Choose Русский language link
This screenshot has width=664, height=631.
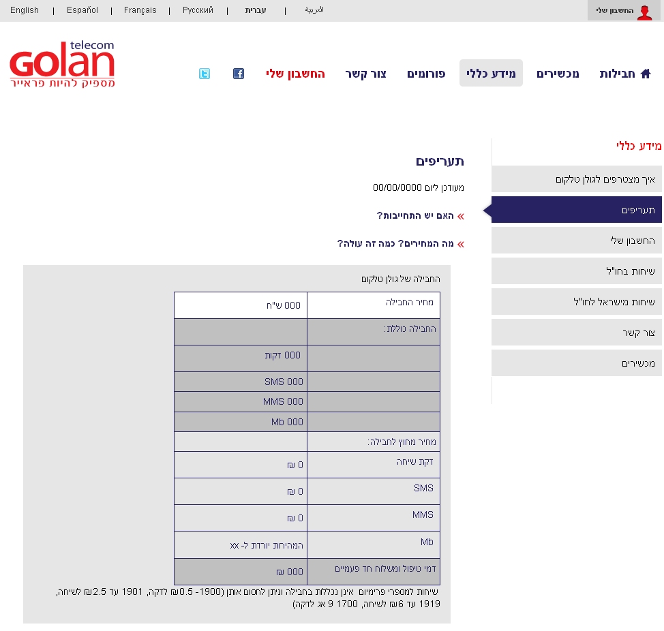[x=198, y=10]
